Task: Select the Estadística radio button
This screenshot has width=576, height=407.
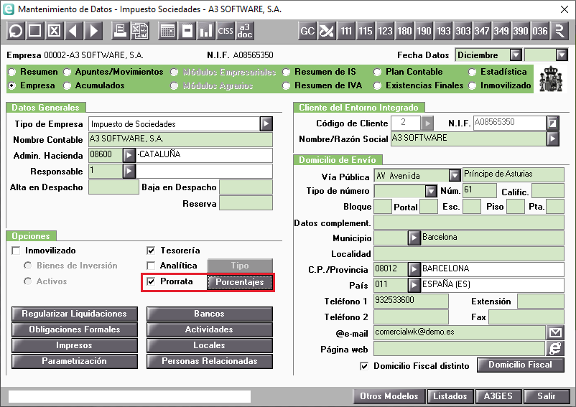Action: 473,72
